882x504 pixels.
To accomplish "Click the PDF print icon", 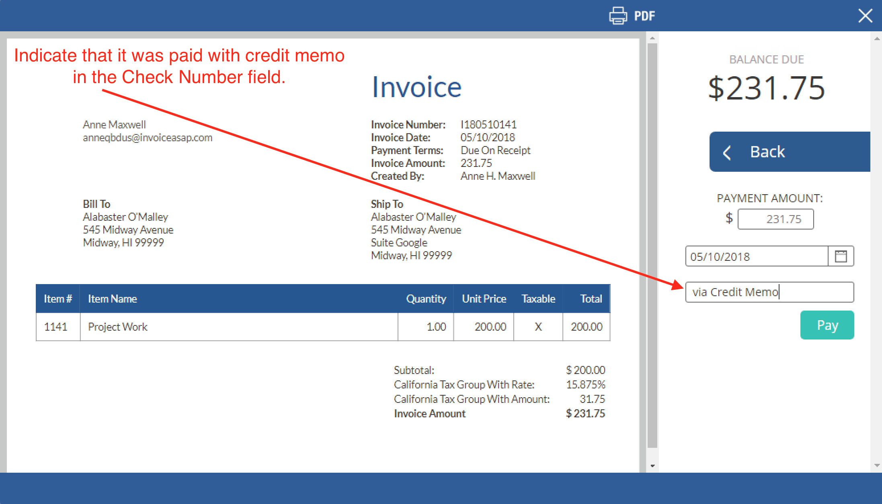I will 618,16.
